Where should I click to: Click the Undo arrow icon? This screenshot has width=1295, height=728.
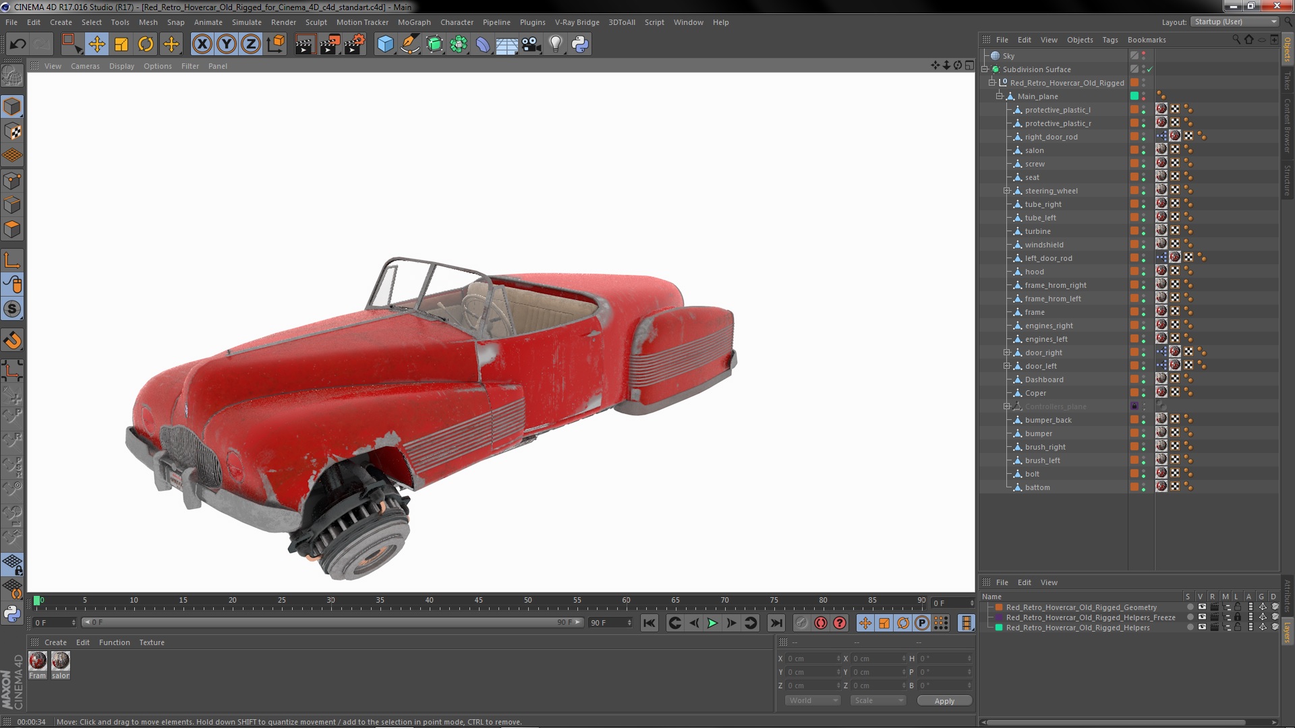pyautogui.click(x=18, y=44)
